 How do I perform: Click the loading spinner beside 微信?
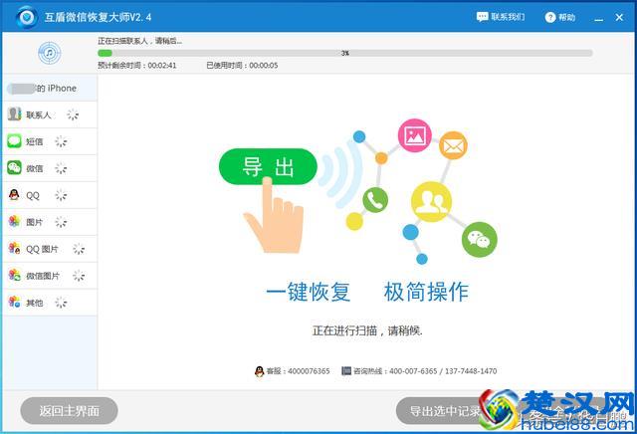[61, 168]
